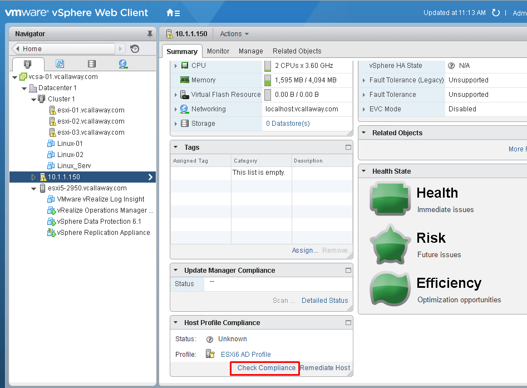Open the home menu icon
Viewport: 527px width, 388px height.
pos(173,13)
